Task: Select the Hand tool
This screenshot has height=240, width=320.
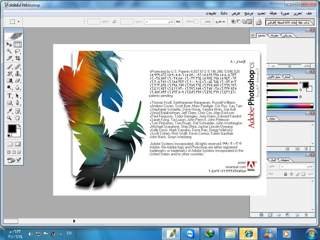Action: (x=17, y=118)
